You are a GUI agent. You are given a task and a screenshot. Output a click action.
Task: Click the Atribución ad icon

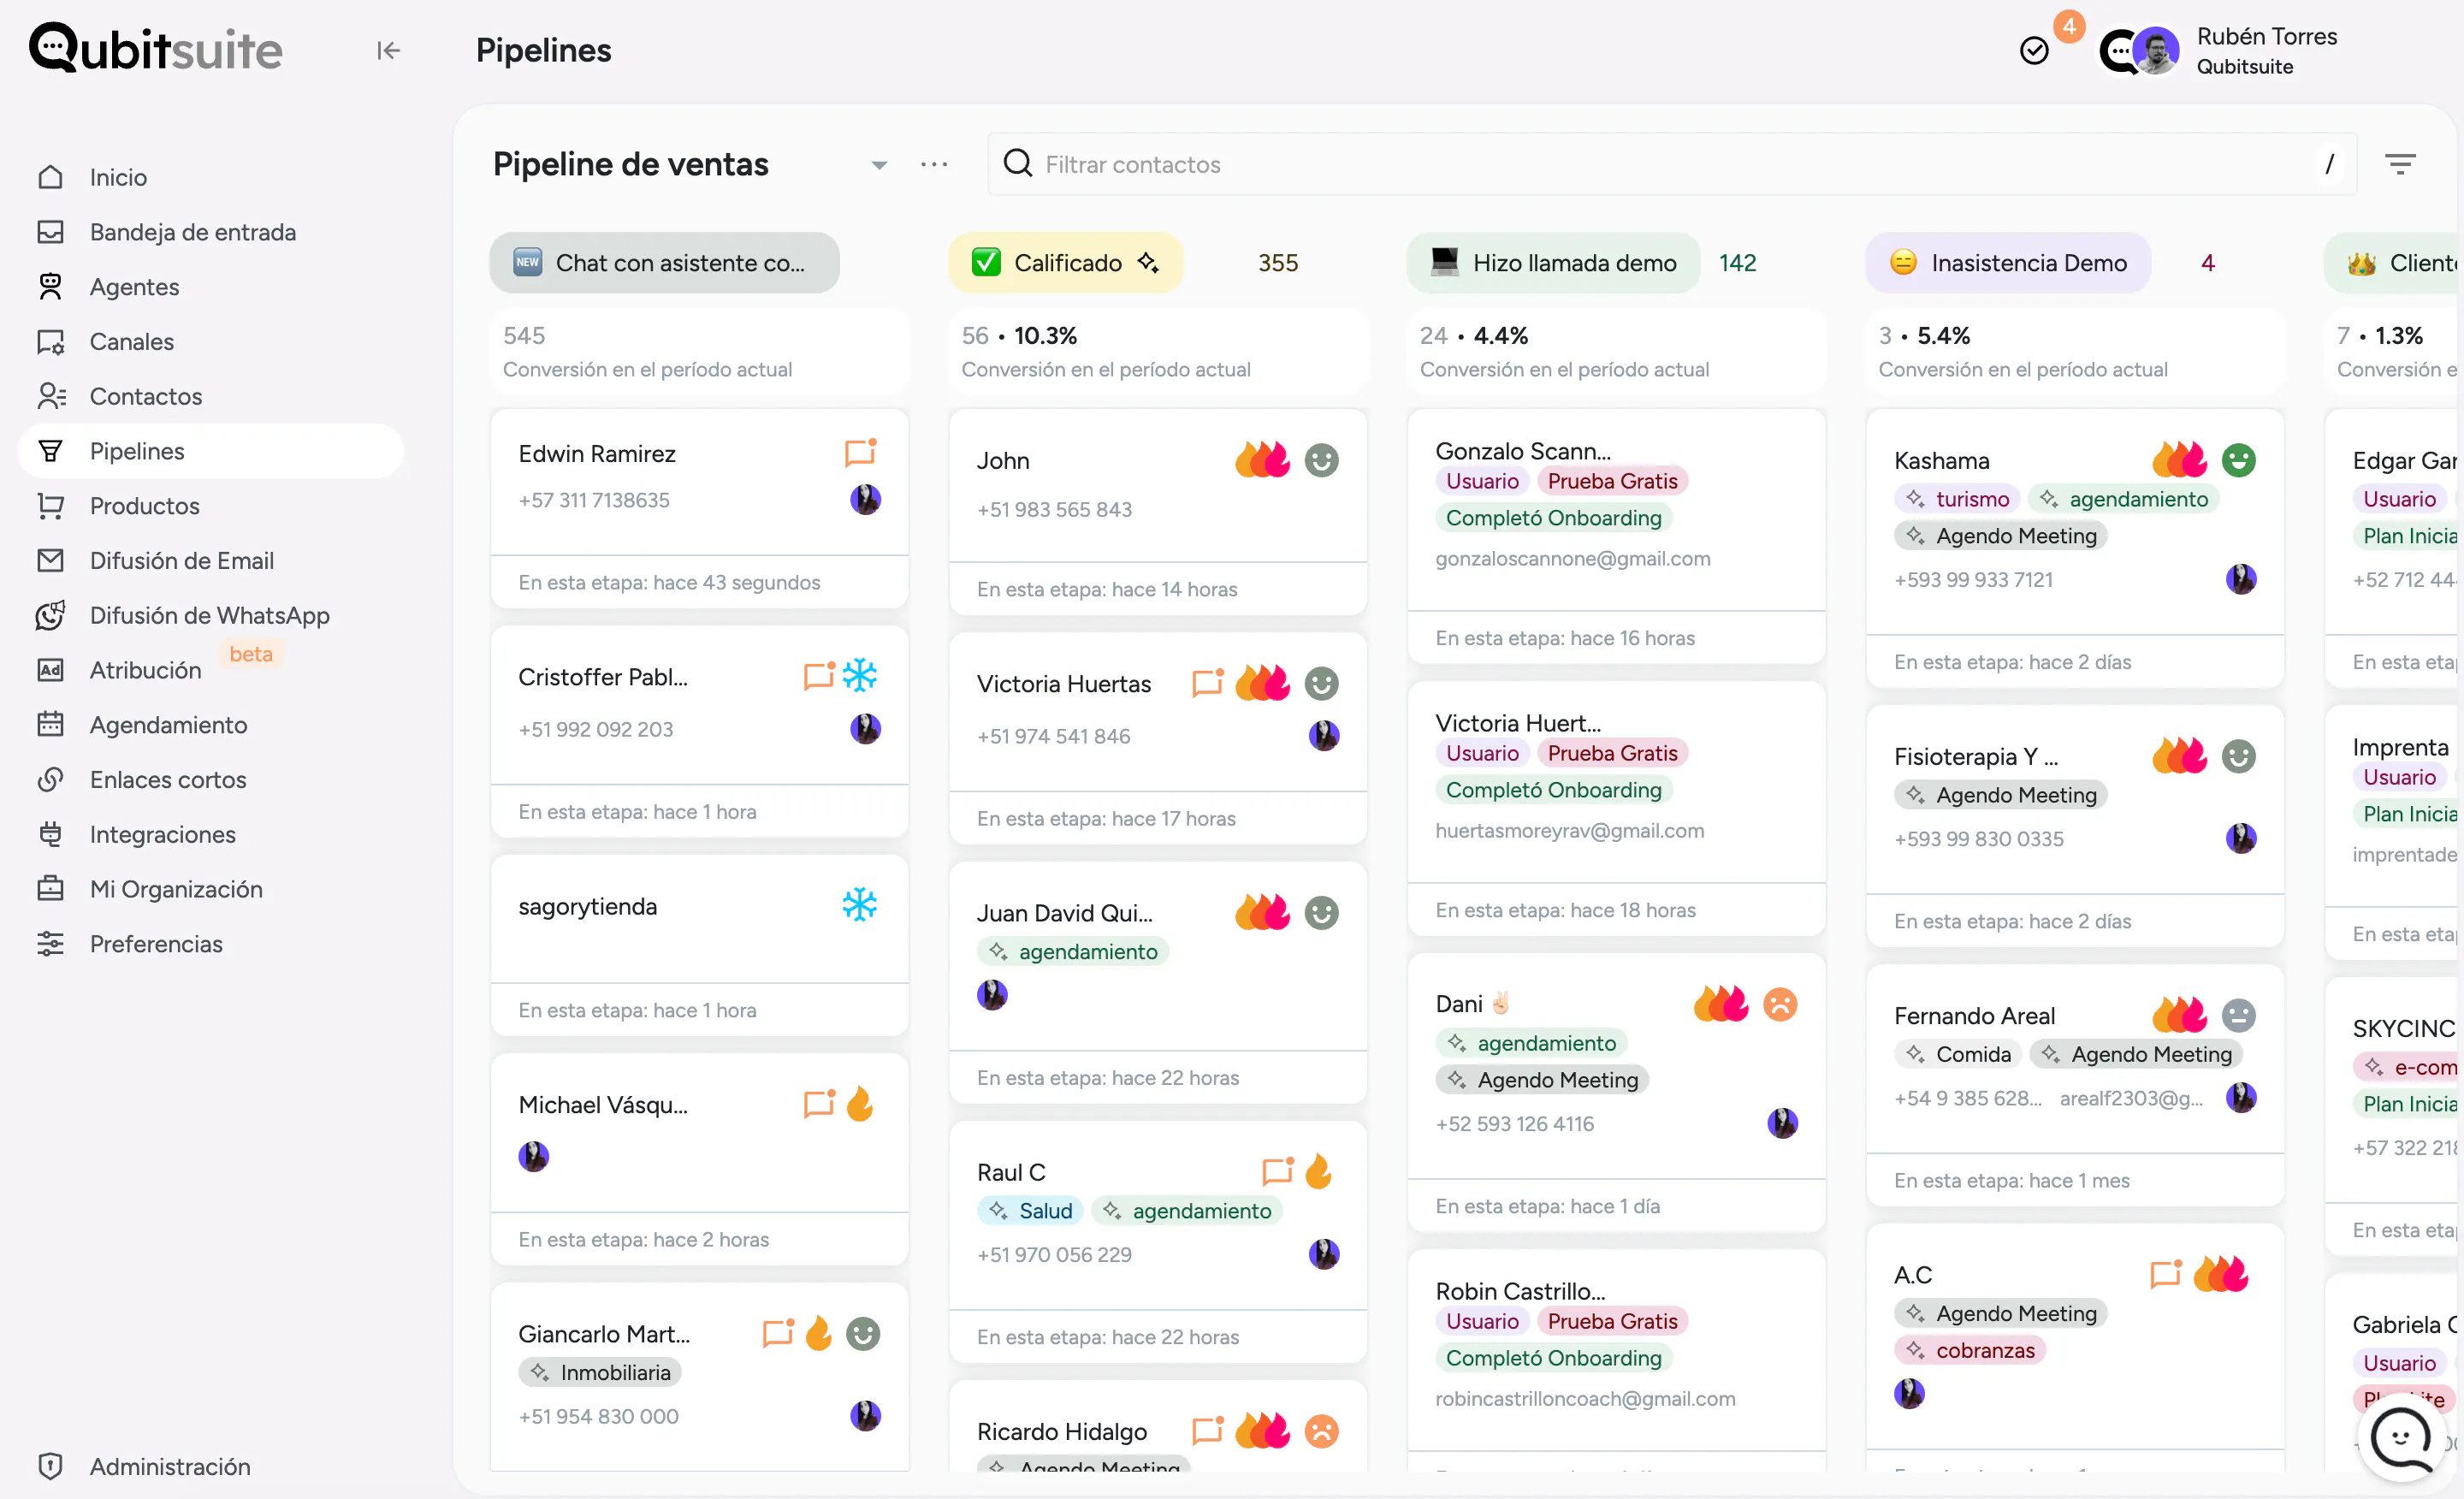[x=51, y=670]
